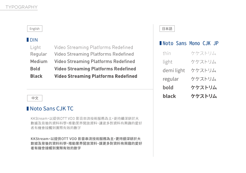This screenshot has width=246, height=173.
Task: Click the 'thin' weight label
Action: (x=167, y=53)
